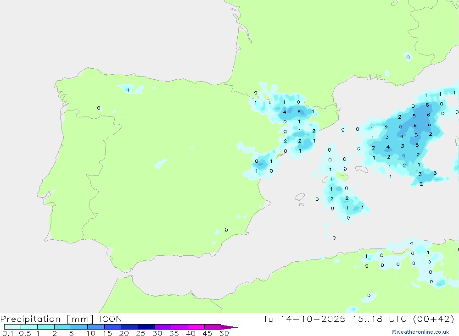Screen dimensions: 459x336
Task: Click the "15..18 UTC" time range text
Action: (379, 319)
